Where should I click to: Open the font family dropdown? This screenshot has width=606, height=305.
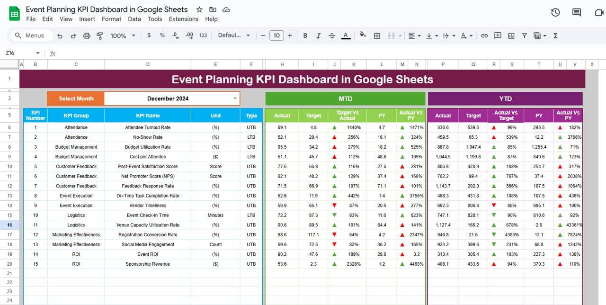click(x=234, y=36)
